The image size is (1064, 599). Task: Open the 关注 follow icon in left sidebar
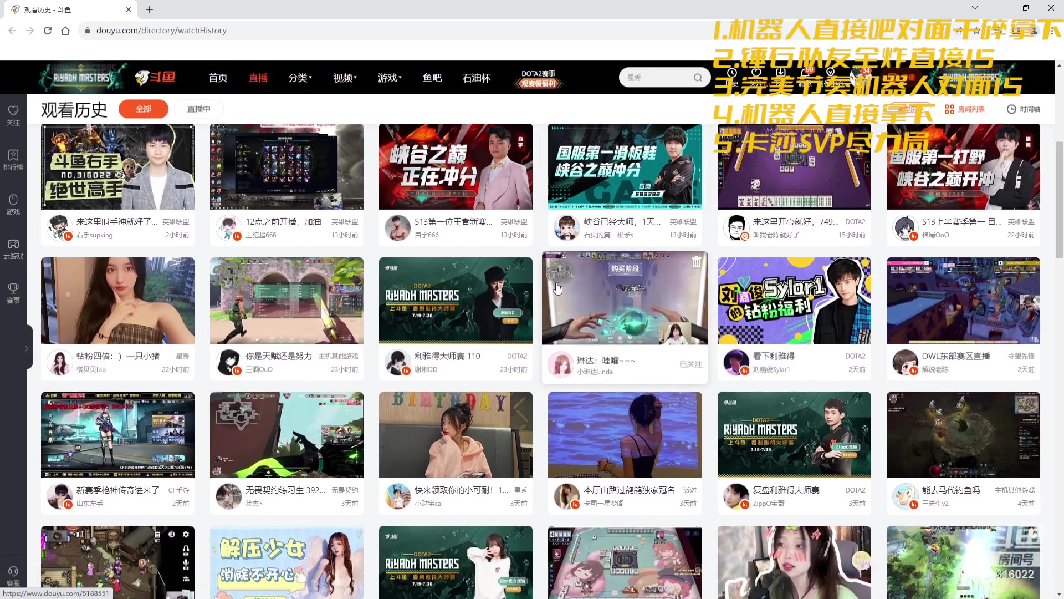(13, 115)
